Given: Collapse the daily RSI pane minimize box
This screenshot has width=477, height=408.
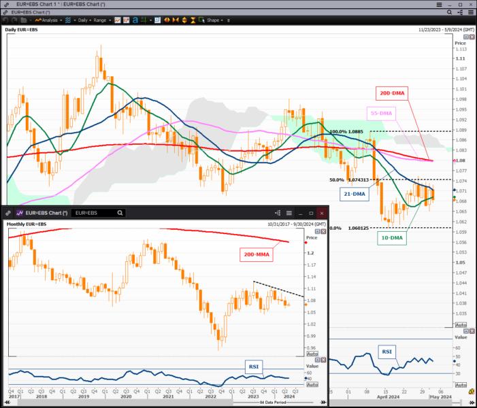Looking at the screenshot, I should click(x=465, y=330).
